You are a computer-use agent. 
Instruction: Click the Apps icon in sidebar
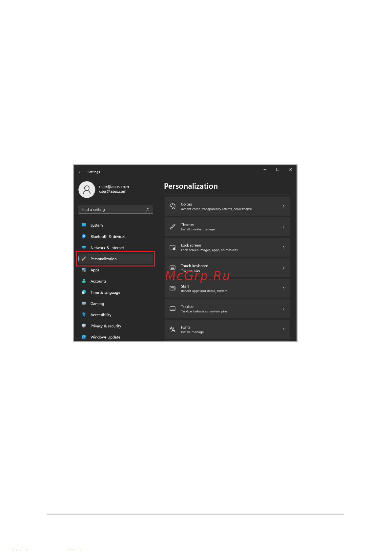84,270
